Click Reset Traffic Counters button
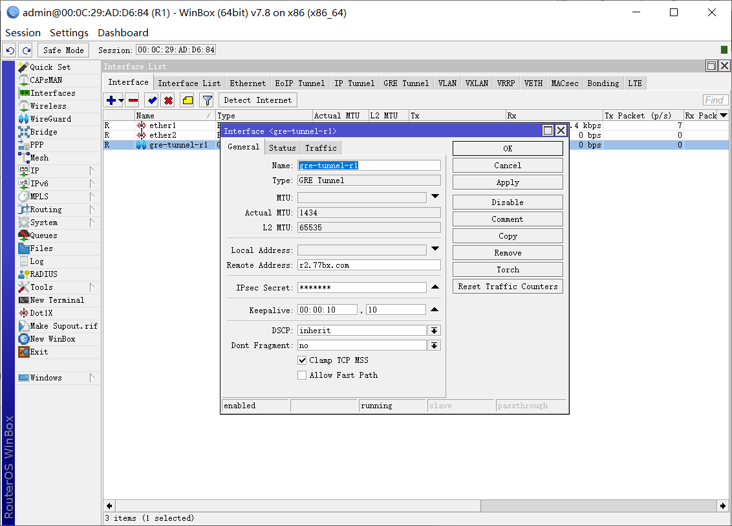The image size is (732, 526). click(508, 287)
